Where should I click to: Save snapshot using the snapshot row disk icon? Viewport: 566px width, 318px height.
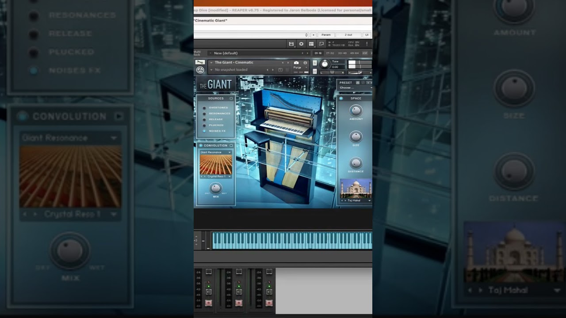click(280, 70)
